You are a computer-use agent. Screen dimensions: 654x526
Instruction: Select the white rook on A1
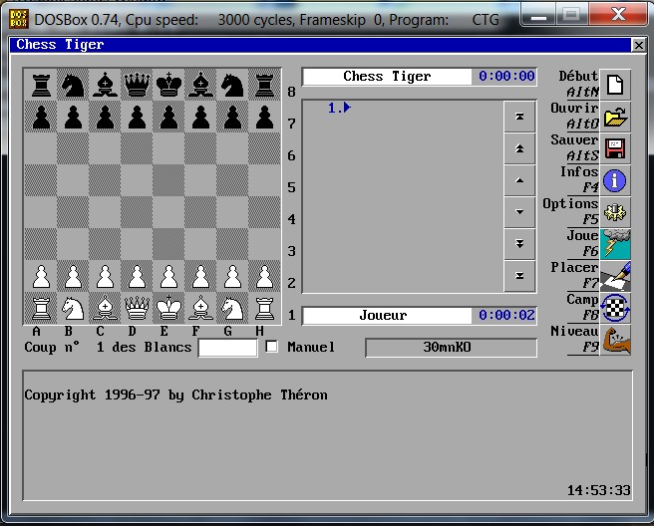(x=41, y=309)
